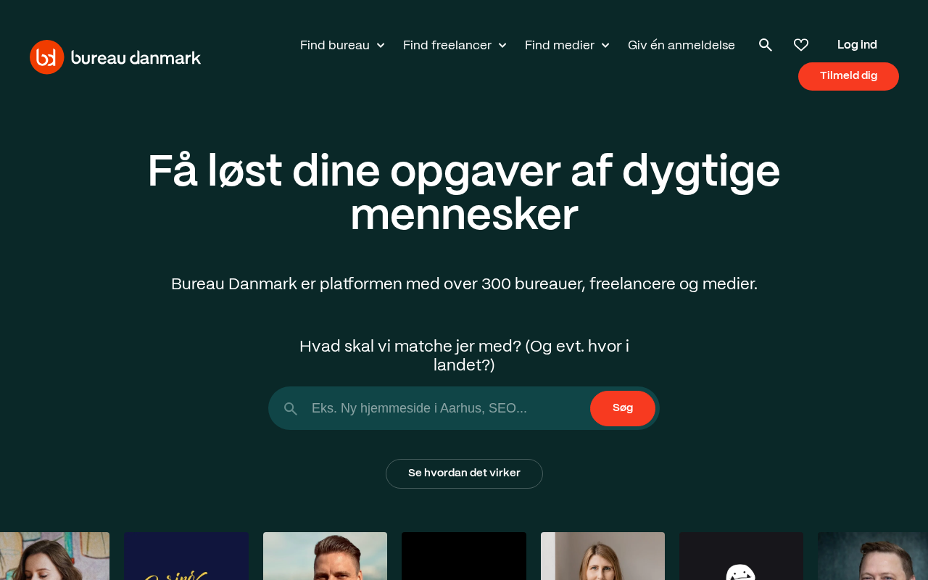Open favorites via the heart icon
The image size is (928, 580).
(x=801, y=45)
